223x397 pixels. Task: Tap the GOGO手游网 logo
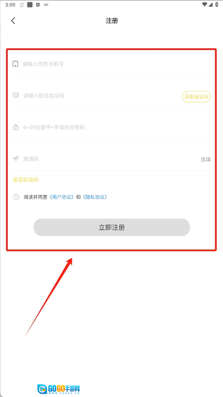[x=58, y=389]
